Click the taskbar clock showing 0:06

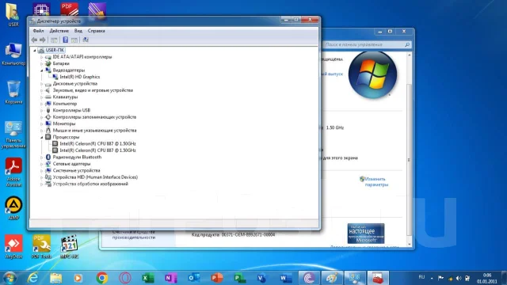click(486, 278)
